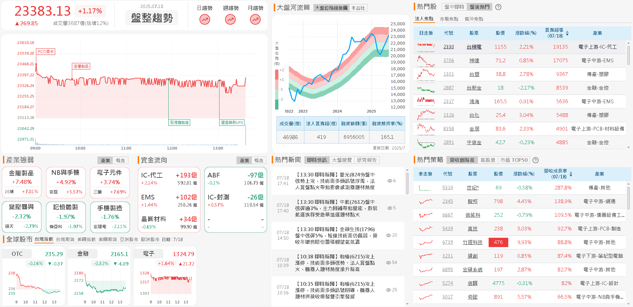Open the help icon beside 熱門策略 tabs
The height and width of the screenshot is (307, 633).
tap(536, 160)
